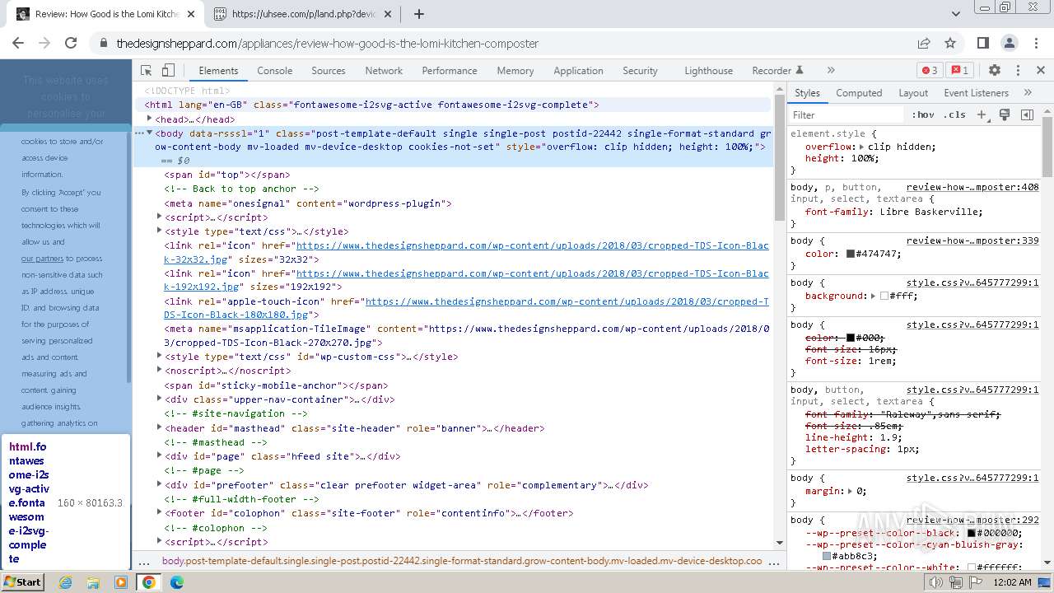The height and width of the screenshot is (593, 1054).
Task: Expand the upper-nav-container div
Action: click(x=160, y=399)
